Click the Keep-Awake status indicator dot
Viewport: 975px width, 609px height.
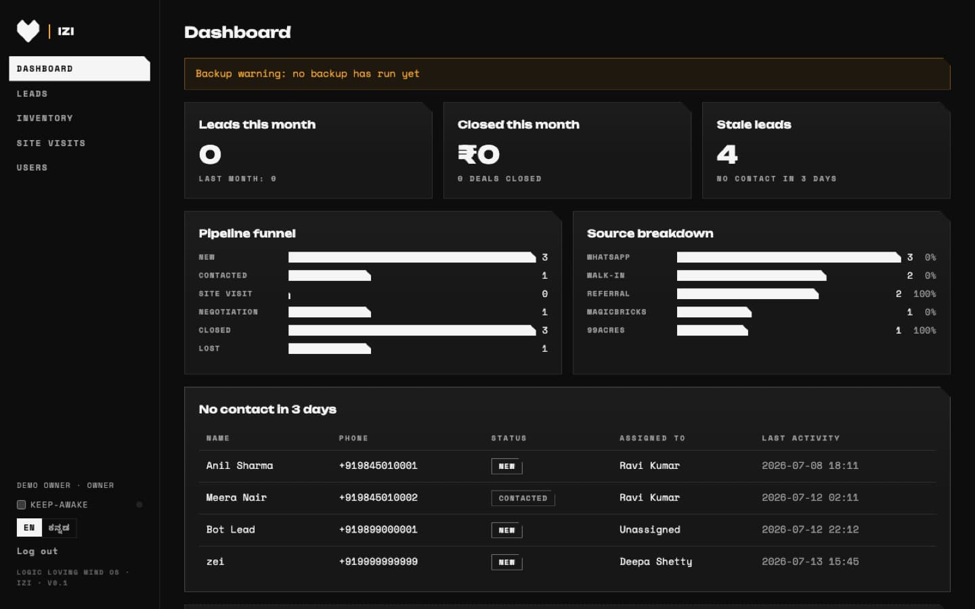(x=139, y=505)
